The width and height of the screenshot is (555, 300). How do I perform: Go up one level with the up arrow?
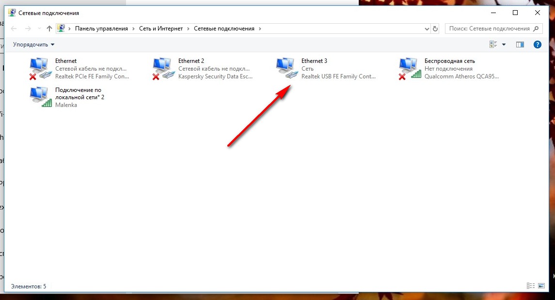49,29
